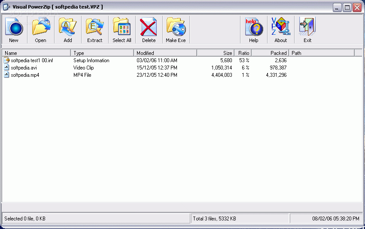The height and width of the screenshot is (229, 365).
Task: Close the Visual PowerZip window
Action: coord(357,7)
